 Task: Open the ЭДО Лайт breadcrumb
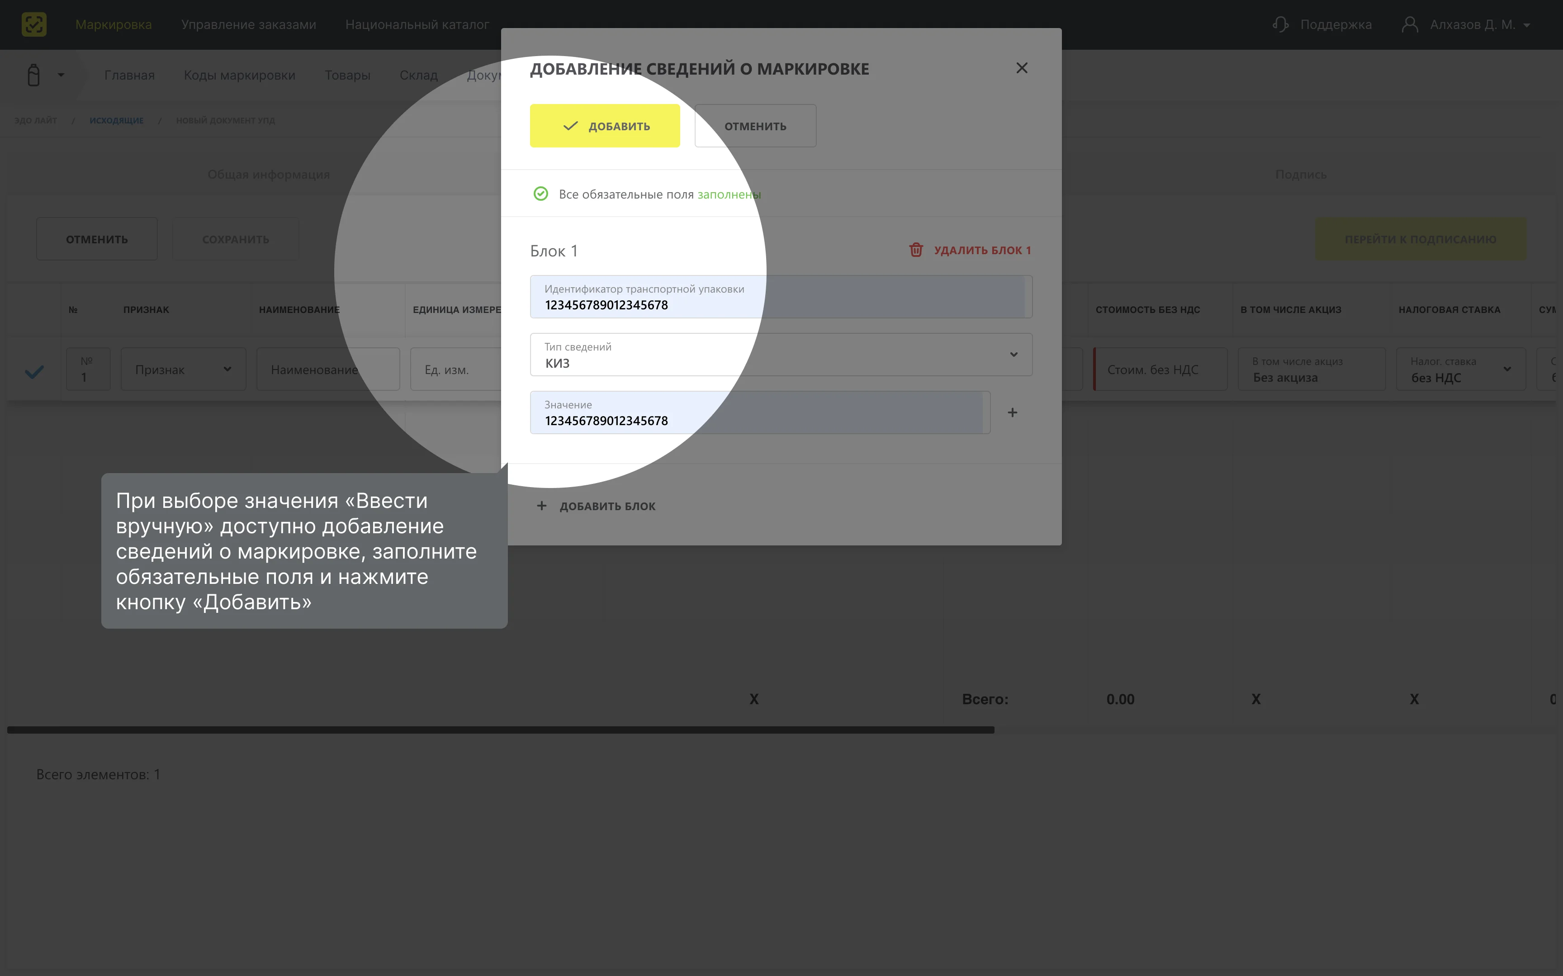(35, 120)
